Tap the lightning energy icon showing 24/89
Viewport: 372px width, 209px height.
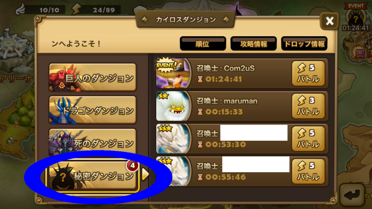(76, 9)
